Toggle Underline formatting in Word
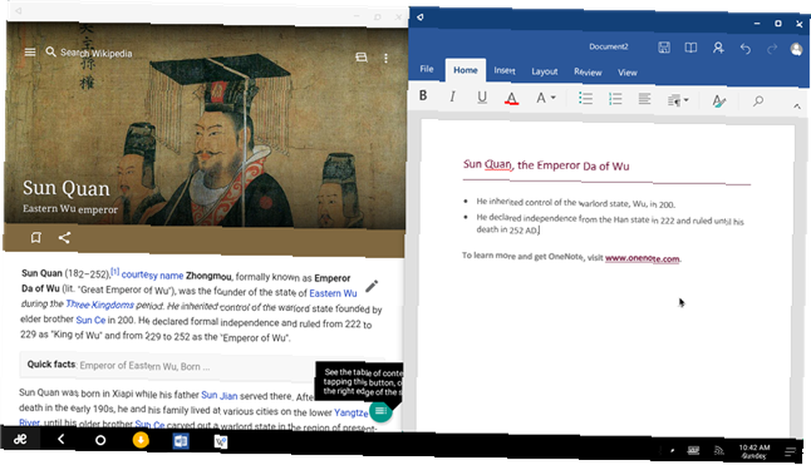 [x=482, y=96]
